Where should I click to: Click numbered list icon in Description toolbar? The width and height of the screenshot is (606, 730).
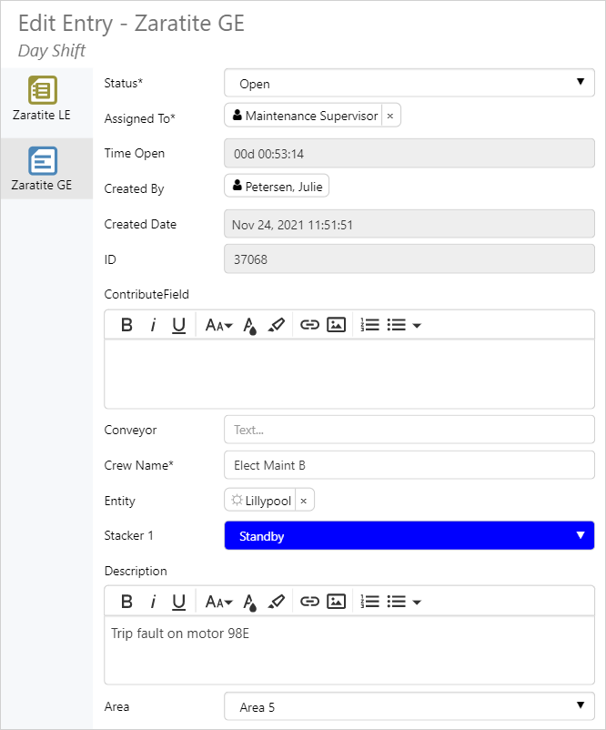[369, 602]
